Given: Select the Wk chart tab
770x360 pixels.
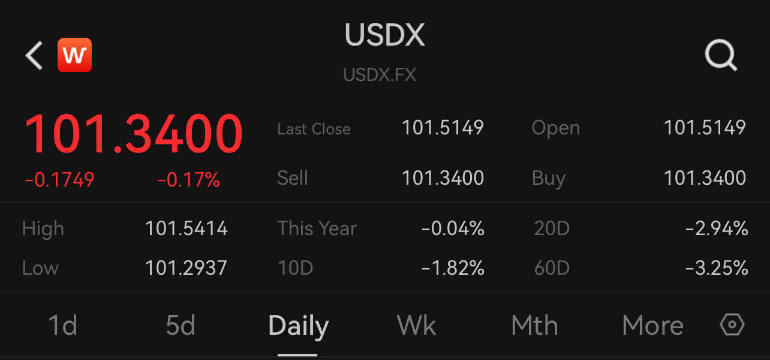Looking at the screenshot, I should click(416, 326).
